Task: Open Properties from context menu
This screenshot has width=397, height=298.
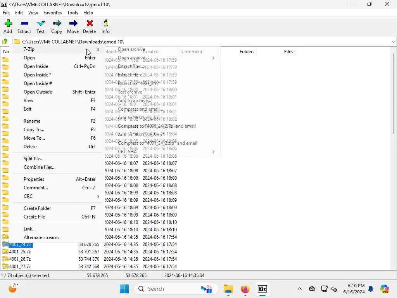Action: click(x=57, y=179)
